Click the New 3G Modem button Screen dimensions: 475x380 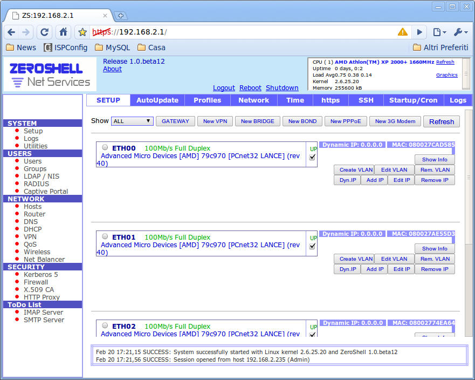(x=395, y=121)
